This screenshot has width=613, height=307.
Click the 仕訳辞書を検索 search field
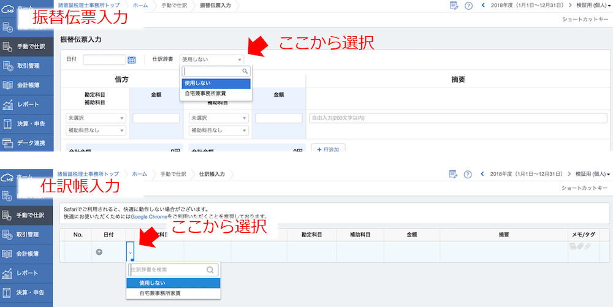[x=173, y=270]
